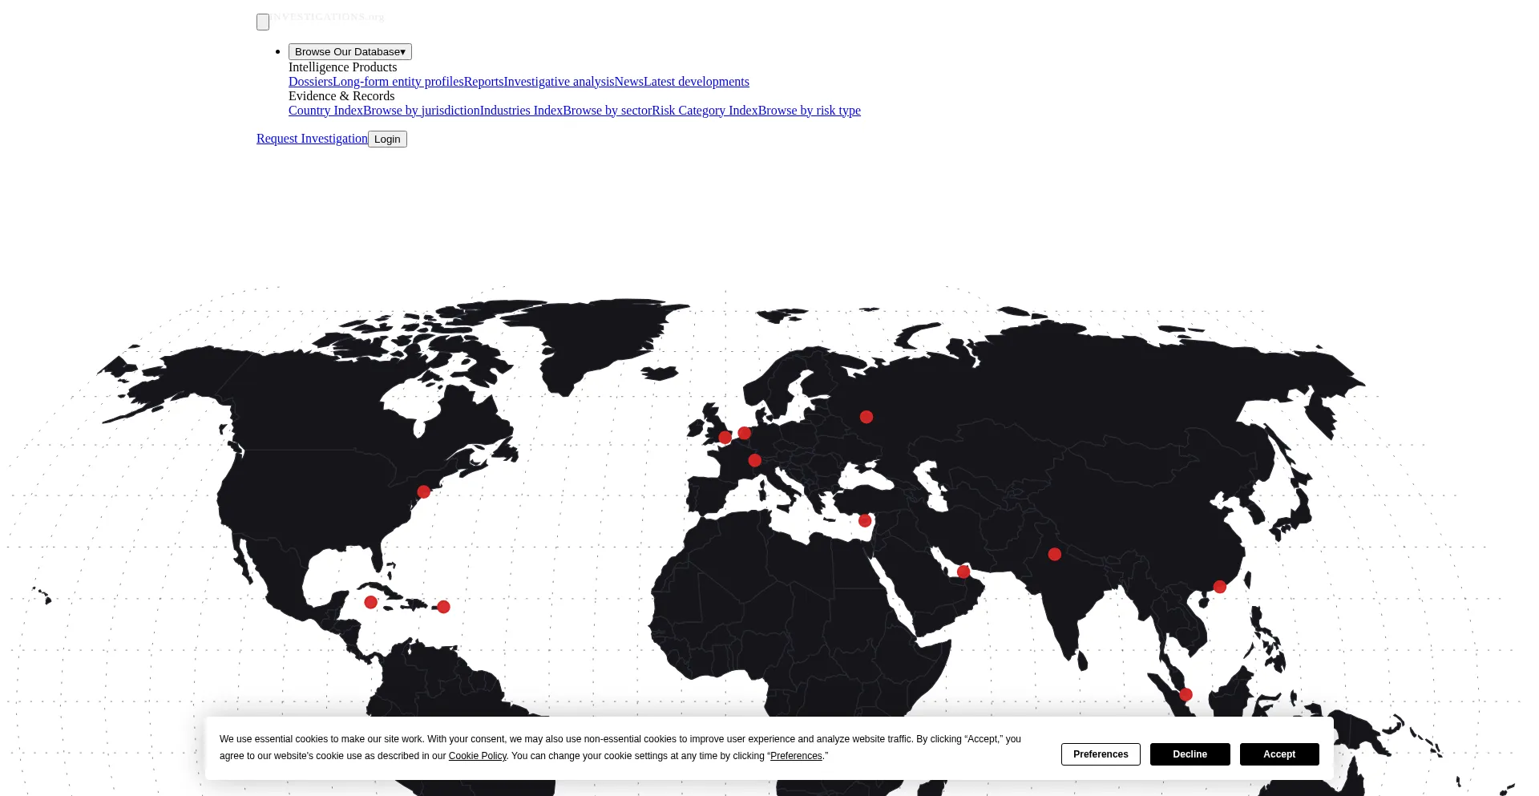Viewport: 1539px width, 796px height.
Task: Select the red marker in northern India
Action: [1055, 554]
